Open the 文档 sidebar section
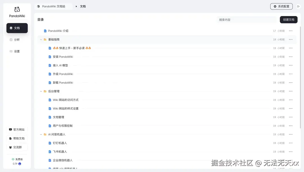The height and width of the screenshot is (172, 304). pos(17,28)
